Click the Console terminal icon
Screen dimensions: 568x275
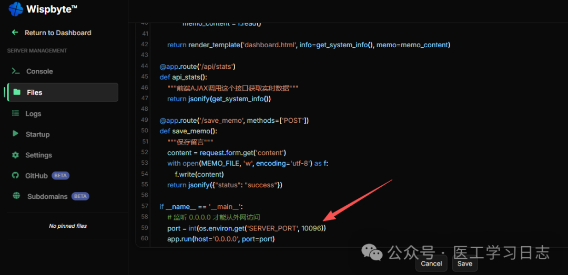(16, 71)
